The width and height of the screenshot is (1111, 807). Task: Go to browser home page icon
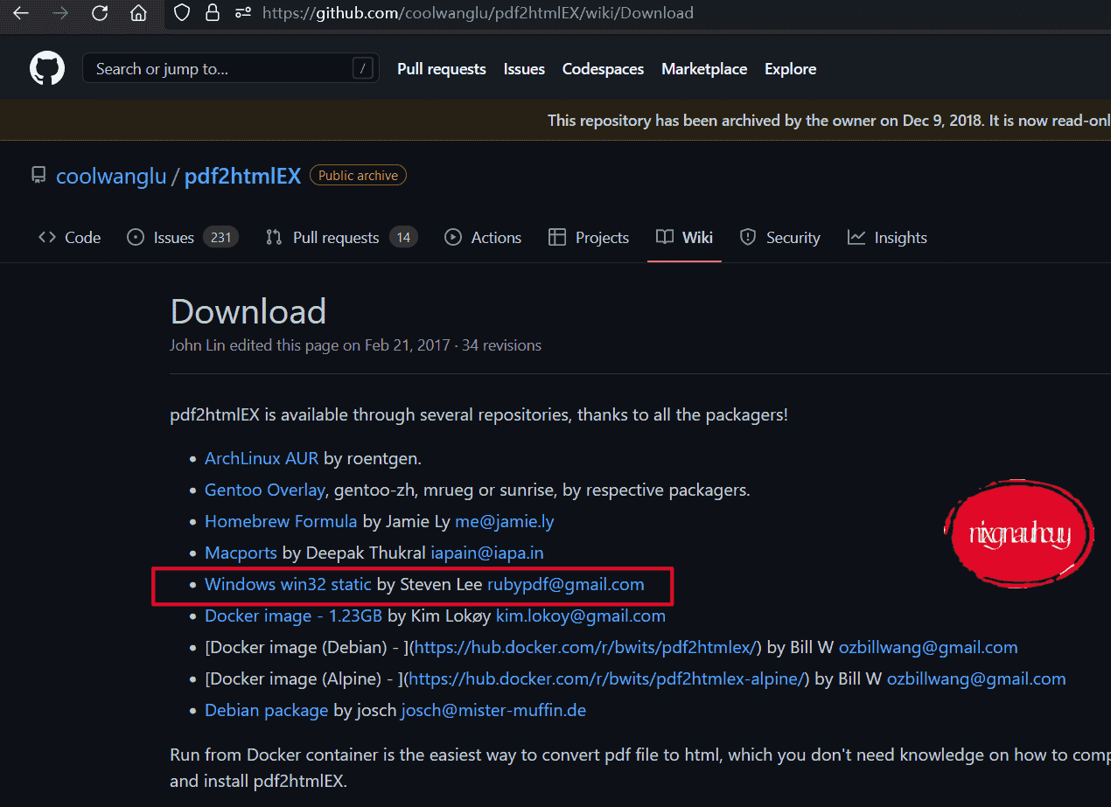(138, 13)
